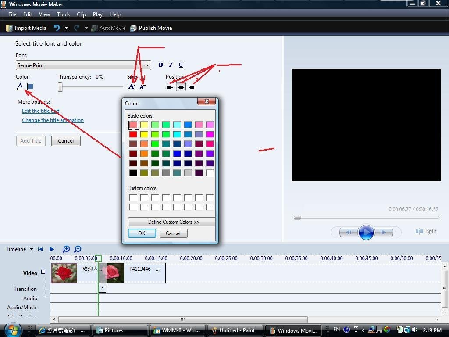This screenshot has width=449, height=337.
Task: Play the preview video
Action: coord(366,232)
